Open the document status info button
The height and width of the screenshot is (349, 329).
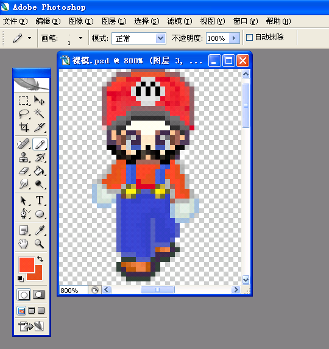(95, 290)
